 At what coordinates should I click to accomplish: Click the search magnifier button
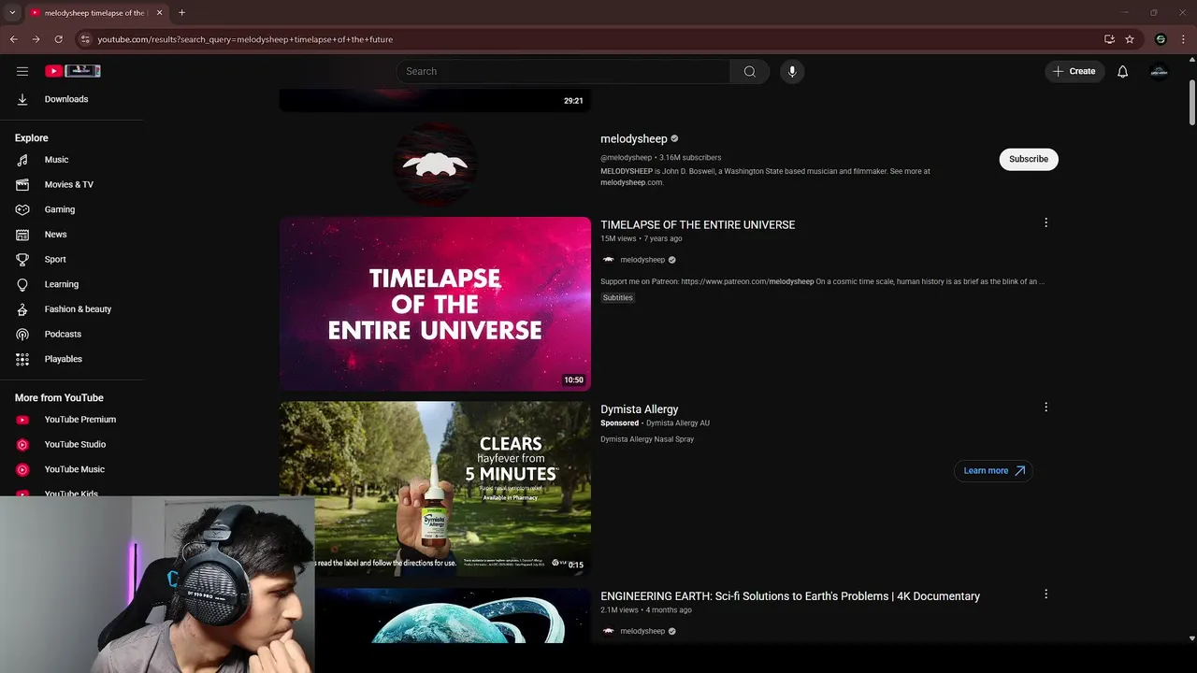pos(749,71)
